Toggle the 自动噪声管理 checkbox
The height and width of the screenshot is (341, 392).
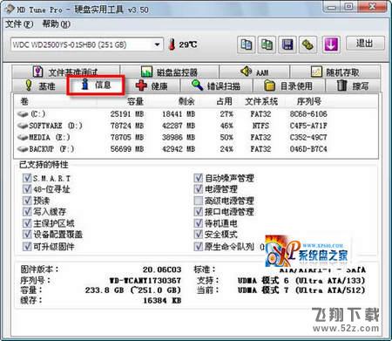199,178
